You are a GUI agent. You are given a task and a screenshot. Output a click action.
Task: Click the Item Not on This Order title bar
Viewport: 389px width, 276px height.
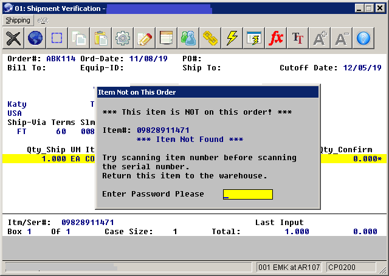pos(208,92)
